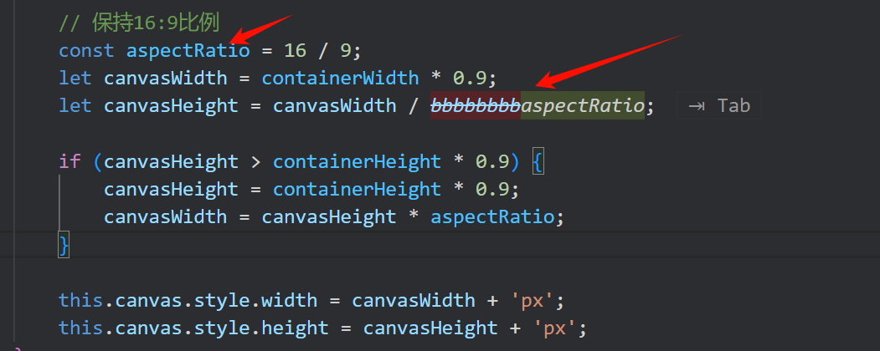Image resolution: width=880 pixels, height=351 pixels.
Task: Click the closing curly brace of the if block
Action: [x=64, y=244]
